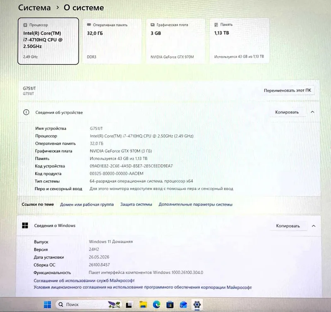Open File Explorer from the taskbar
Screen dimensions: 331x312
pyautogui.click(x=143, y=305)
